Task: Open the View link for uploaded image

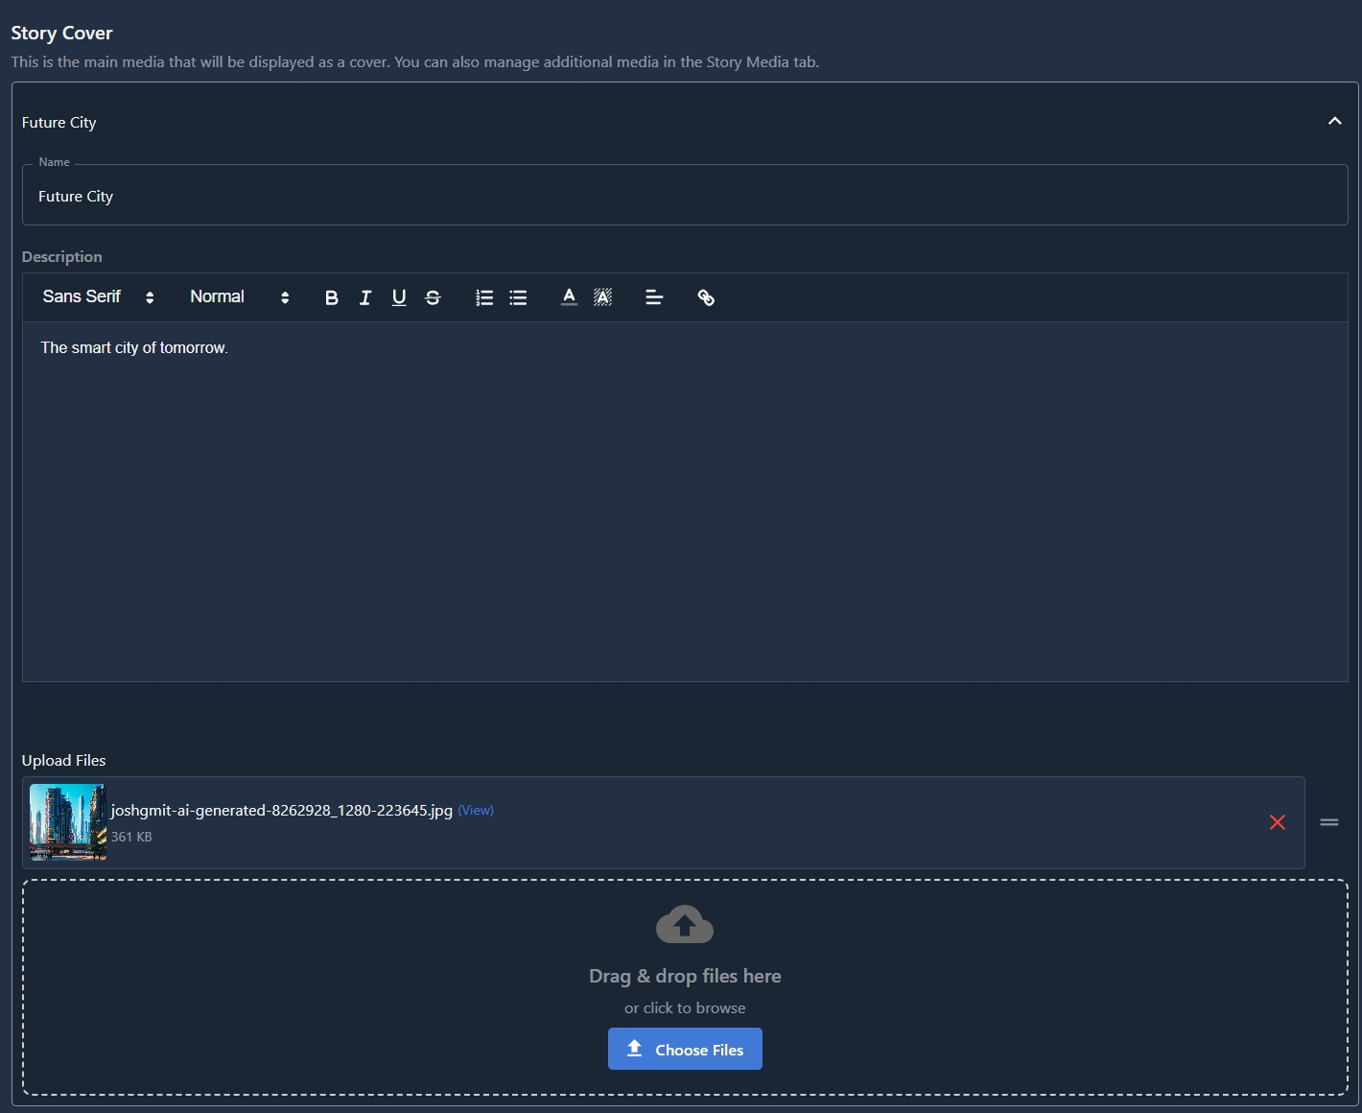Action: click(476, 811)
